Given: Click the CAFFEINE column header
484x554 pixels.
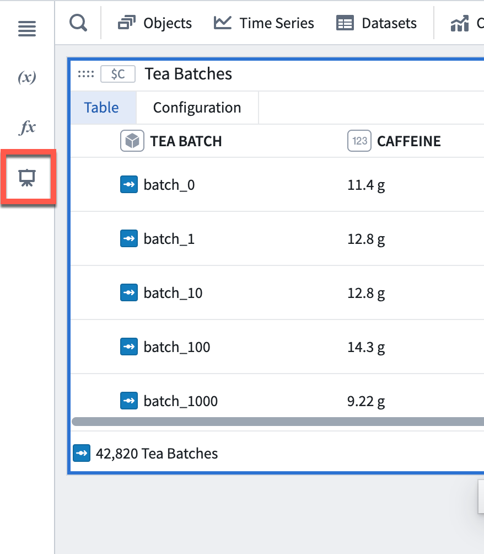Looking at the screenshot, I should click(409, 141).
